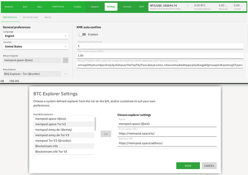Toggle XMR auto-confirm Enabled switch

pyautogui.click(x=83, y=35)
